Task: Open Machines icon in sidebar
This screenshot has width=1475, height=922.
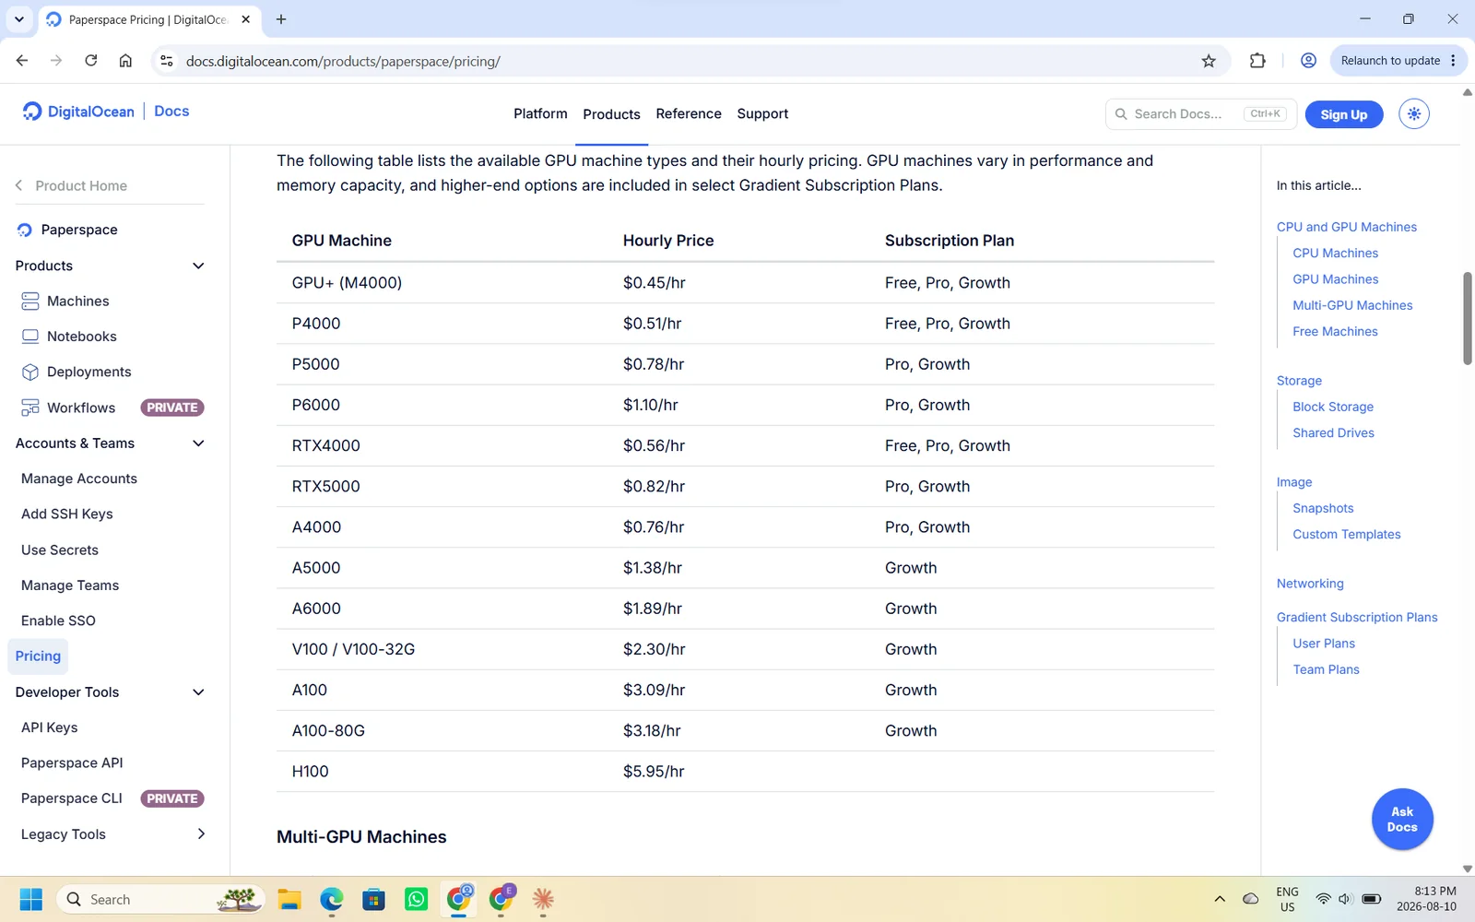Action: coord(30,301)
